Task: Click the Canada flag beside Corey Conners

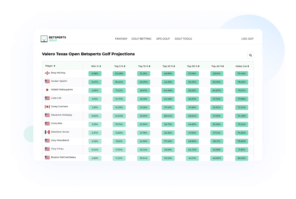Action: coord(47,107)
